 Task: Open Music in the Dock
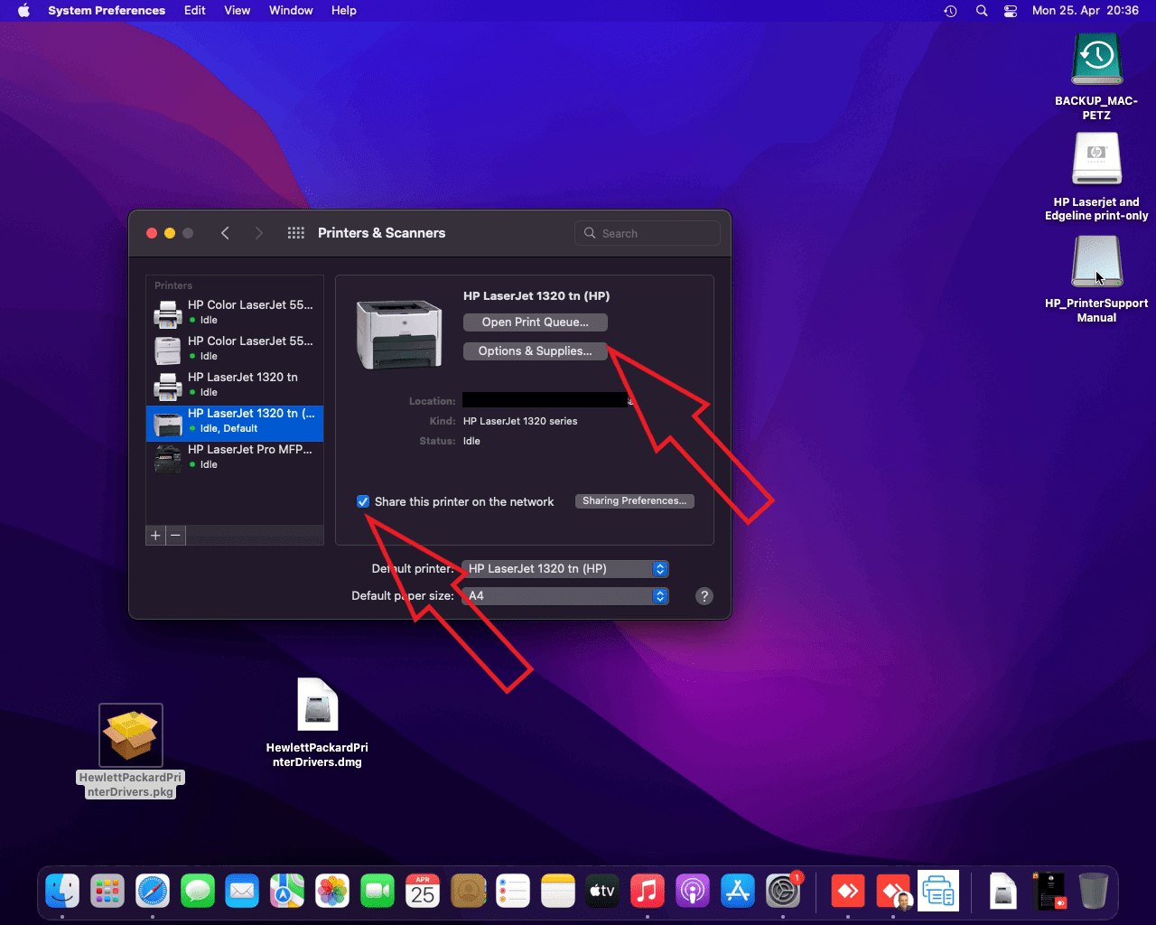[x=648, y=892]
